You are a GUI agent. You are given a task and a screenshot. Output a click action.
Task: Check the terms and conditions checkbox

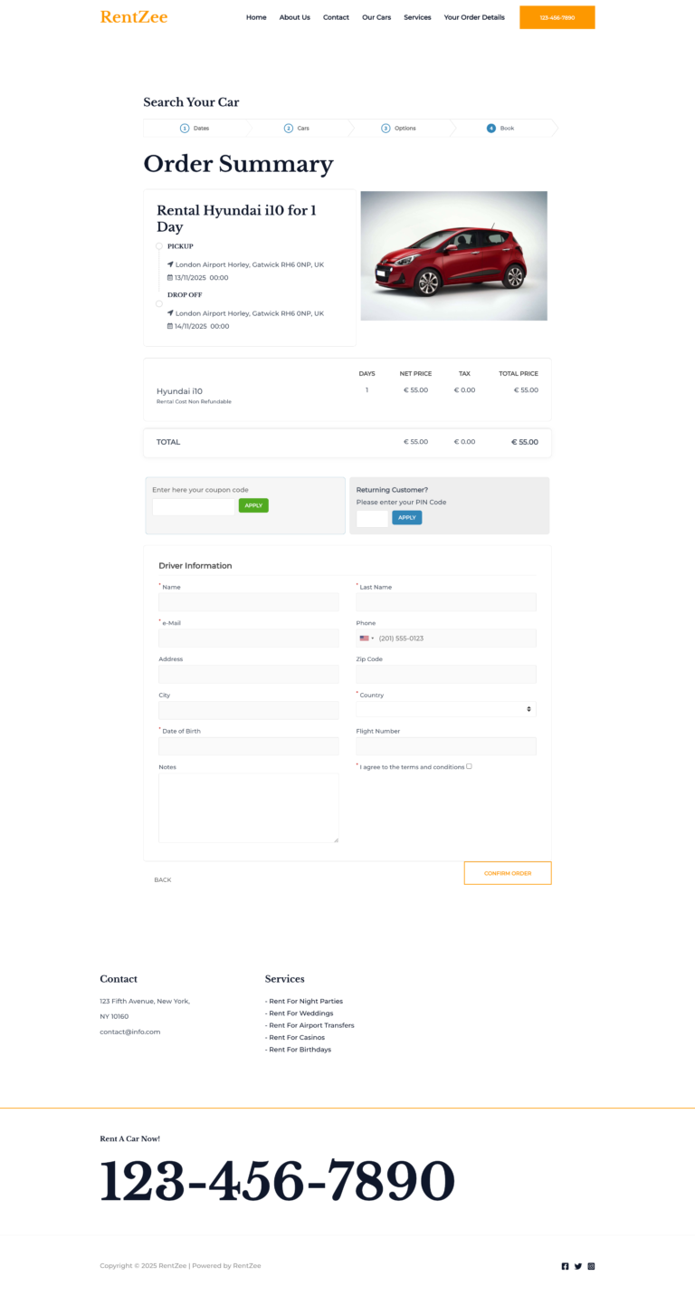[469, 766]
